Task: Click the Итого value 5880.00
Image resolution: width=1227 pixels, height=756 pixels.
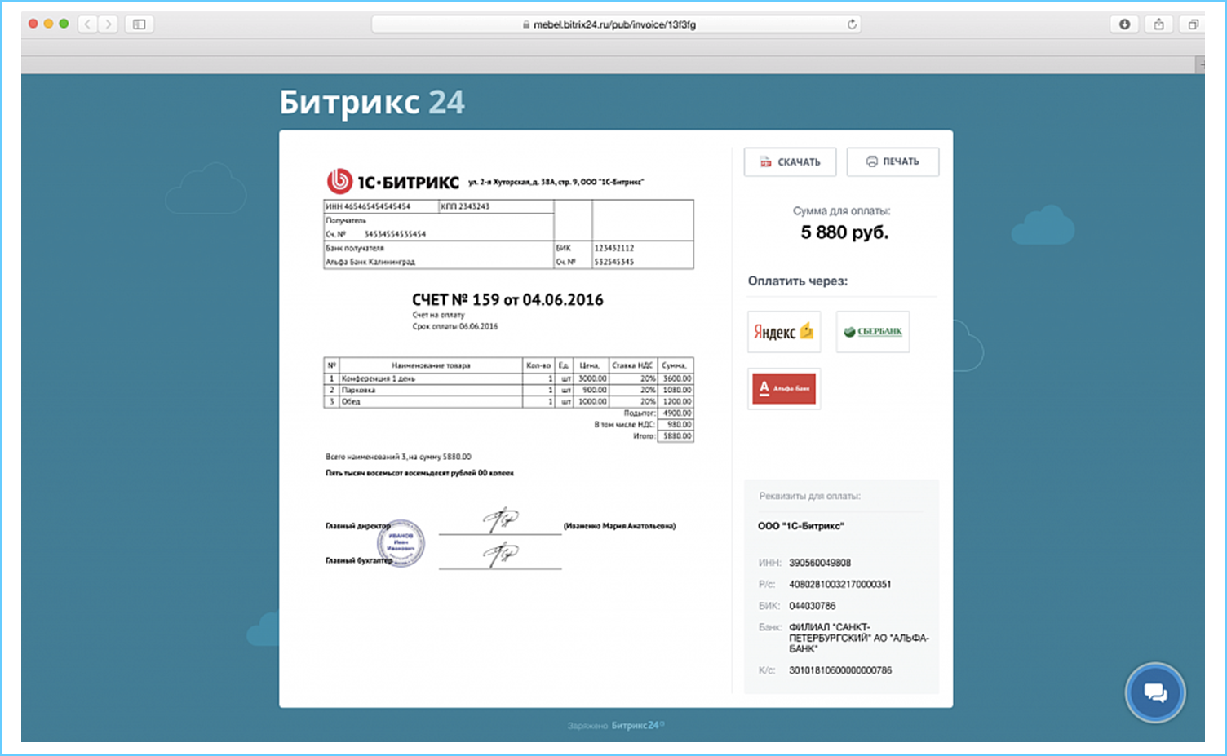Action: coord(677,436)
